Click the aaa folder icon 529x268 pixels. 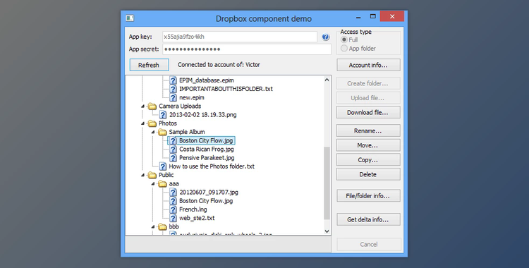[x=163, y=183]
